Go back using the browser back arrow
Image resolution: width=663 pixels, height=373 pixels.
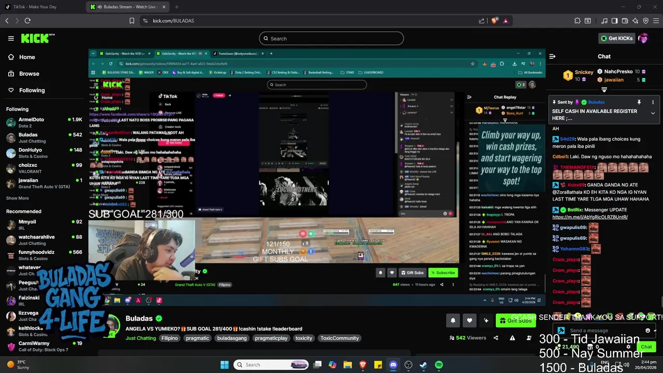point(7,21)
